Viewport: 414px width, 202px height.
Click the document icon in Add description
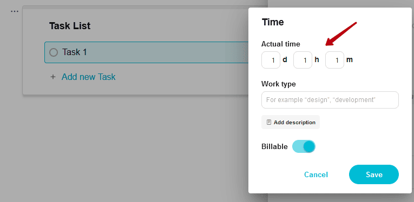coord(269,122)
